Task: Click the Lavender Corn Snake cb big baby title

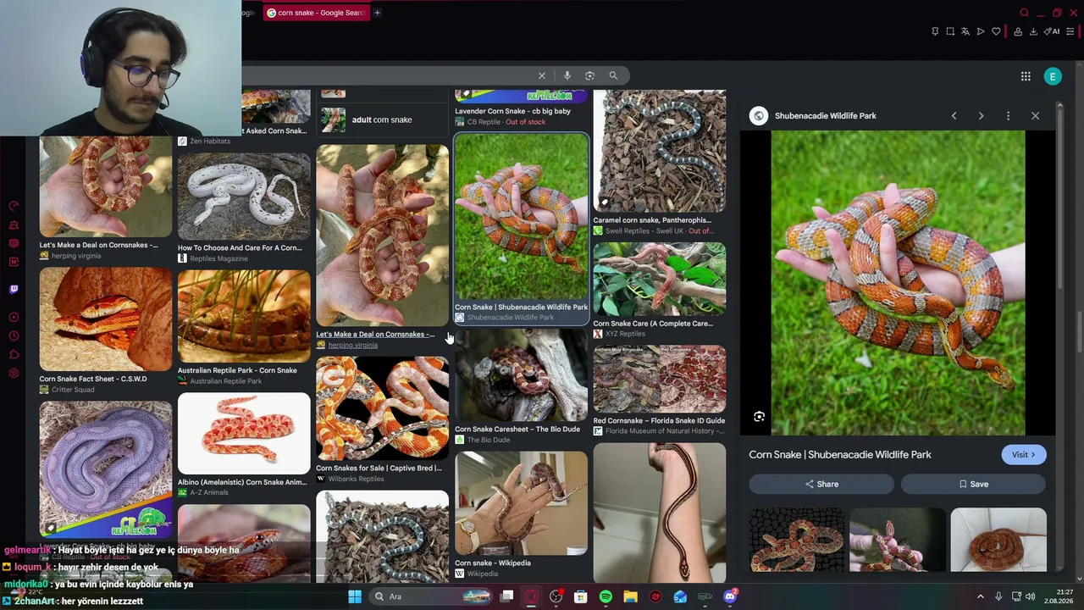Action: pyautogui.click(x=512, y=111)
